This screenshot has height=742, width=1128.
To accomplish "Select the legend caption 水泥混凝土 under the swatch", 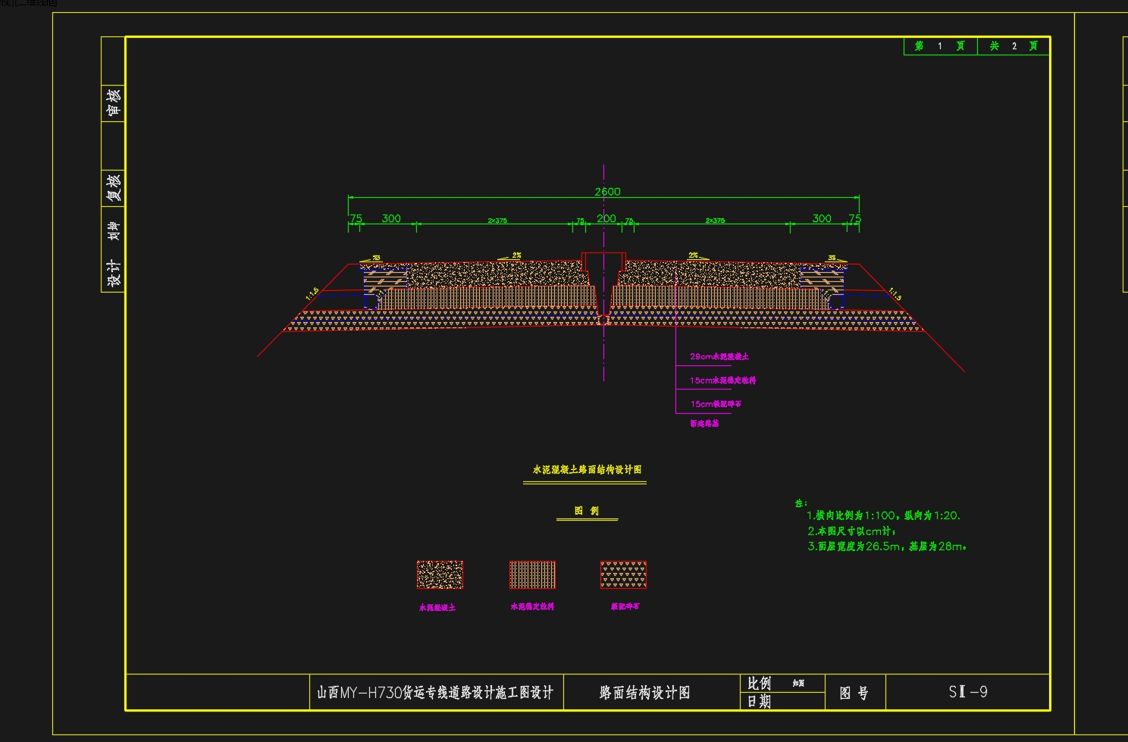I will [437, 608].
